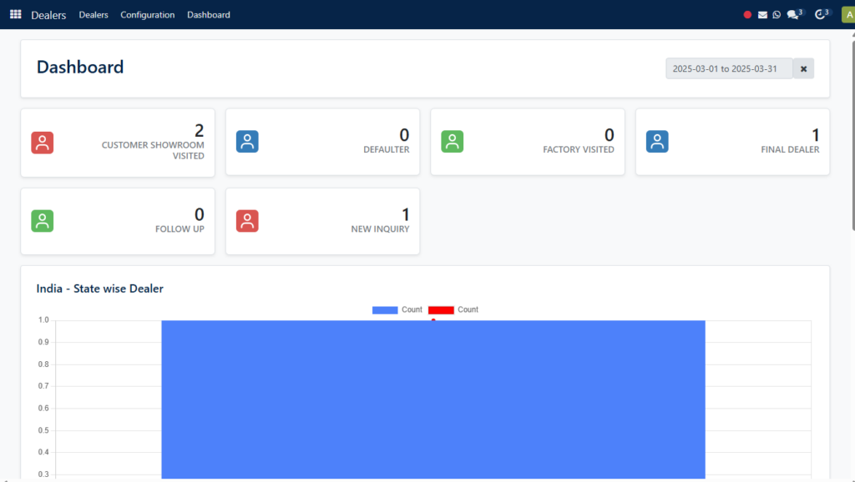This screenshot has width=855, height=482.
Task: Toggle the blue Count legend swatch
Action: 384,310
